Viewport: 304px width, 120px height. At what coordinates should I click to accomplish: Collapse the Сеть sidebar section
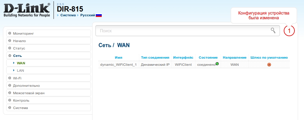17,55
